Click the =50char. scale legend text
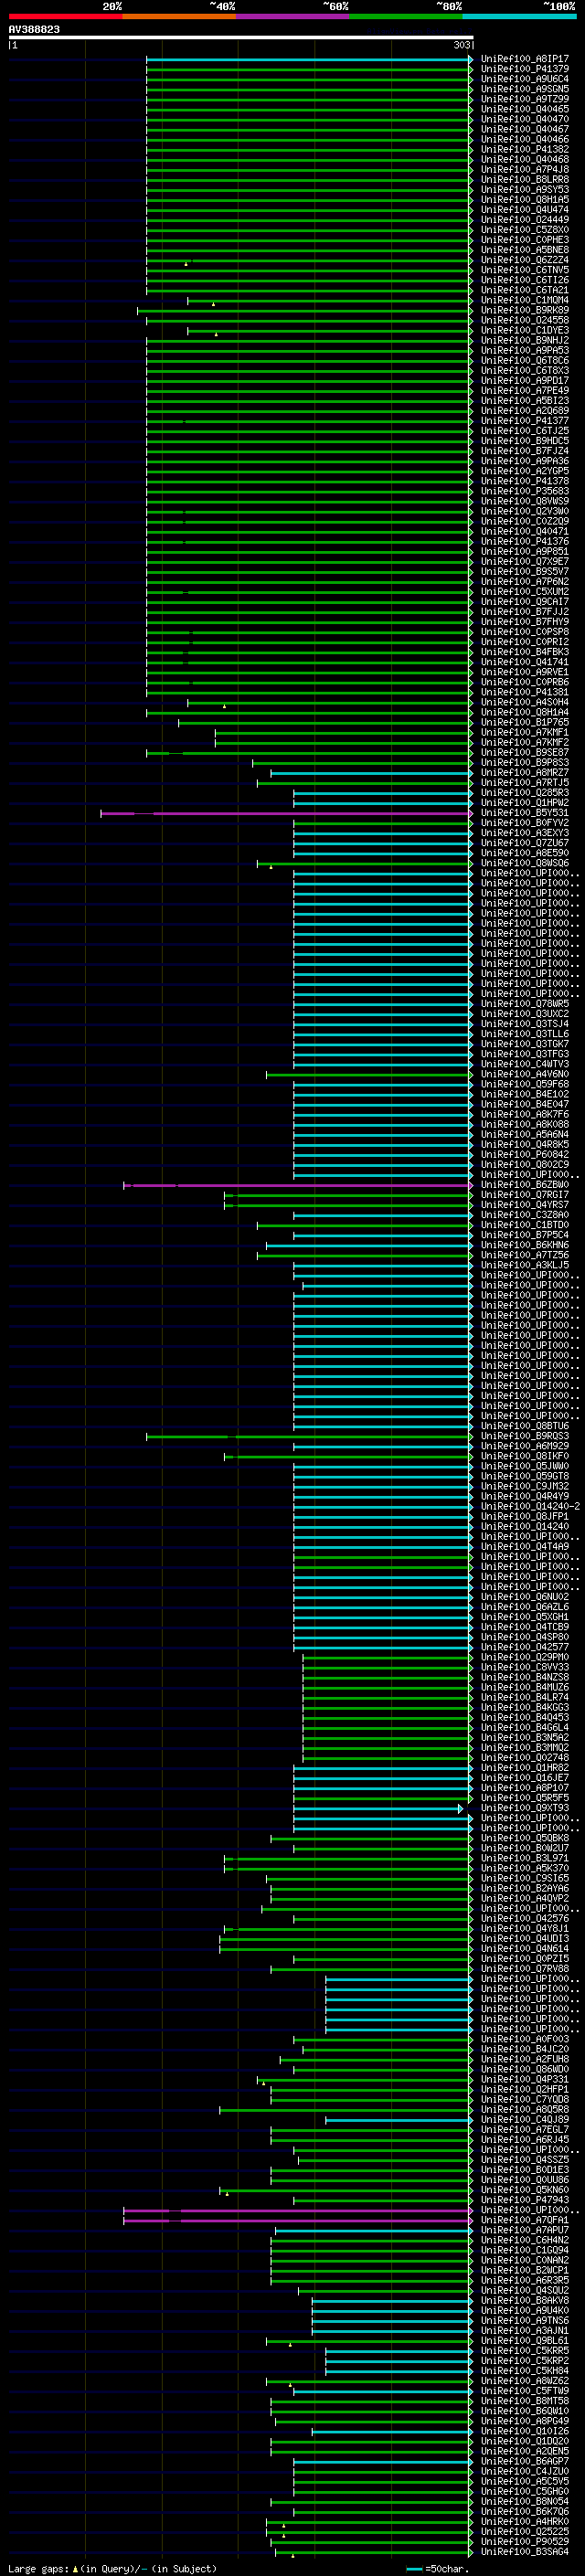 [x=447, y=2568]
